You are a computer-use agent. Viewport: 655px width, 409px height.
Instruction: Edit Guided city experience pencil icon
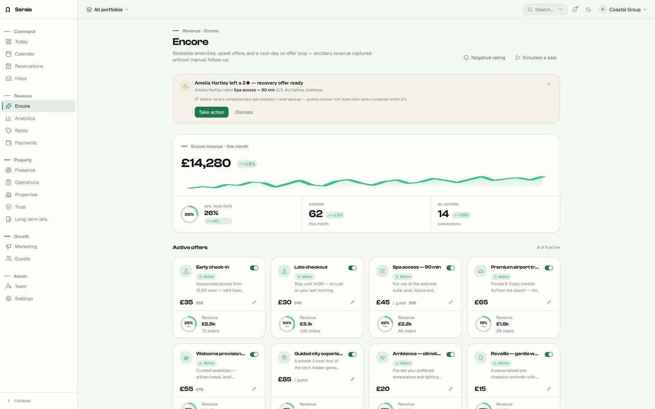pos(352,380)
